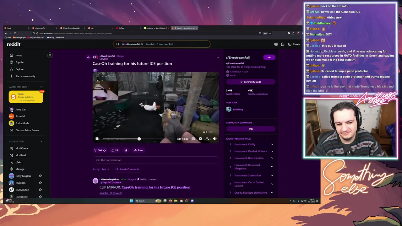Toggle closed captions on the video
402x226 pixels.
click(193, 139)
